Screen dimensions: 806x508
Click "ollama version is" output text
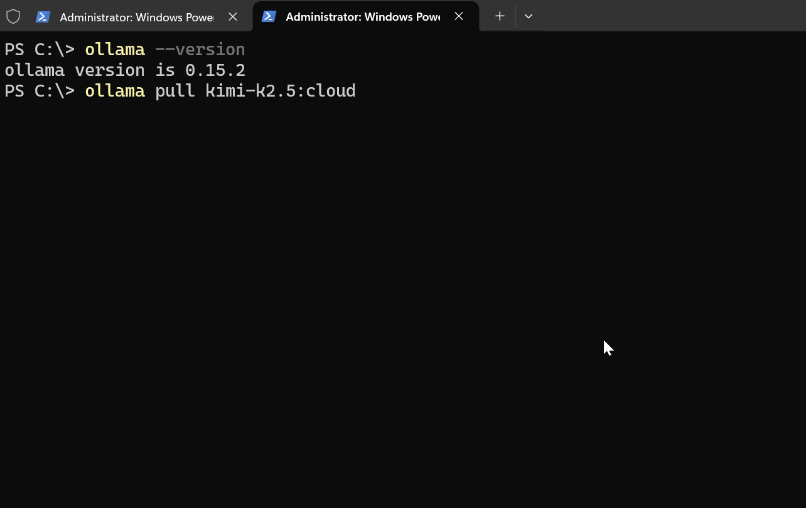pyautogui.click(x=90, y=70)
